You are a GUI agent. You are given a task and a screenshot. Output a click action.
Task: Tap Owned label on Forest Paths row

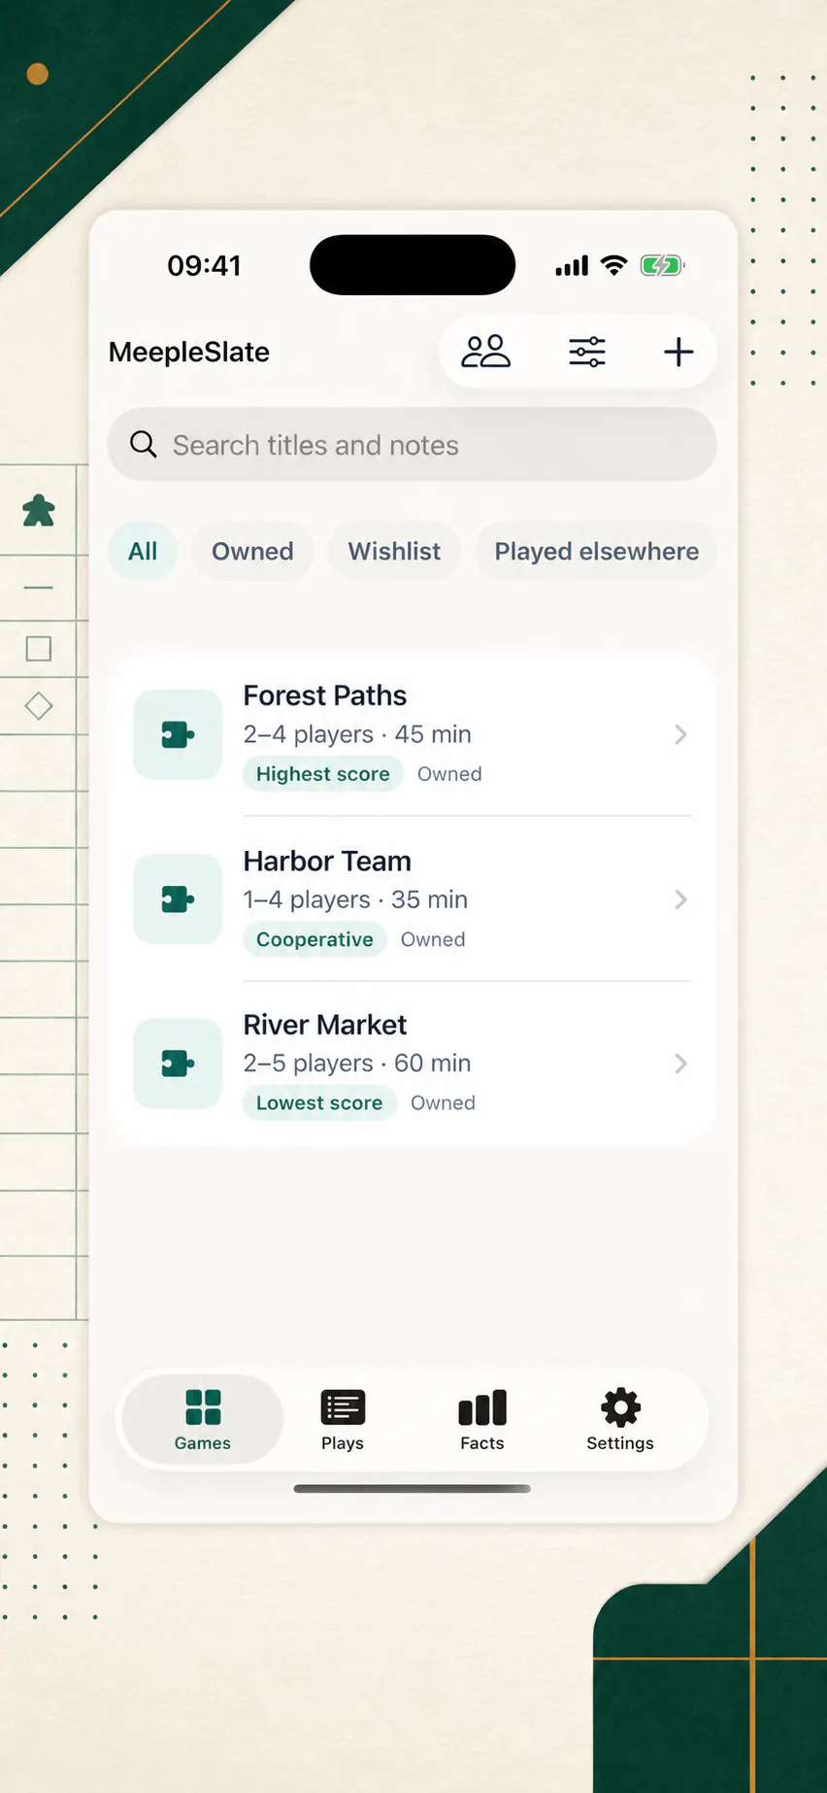pyautogui.click(x=449, y=774)
